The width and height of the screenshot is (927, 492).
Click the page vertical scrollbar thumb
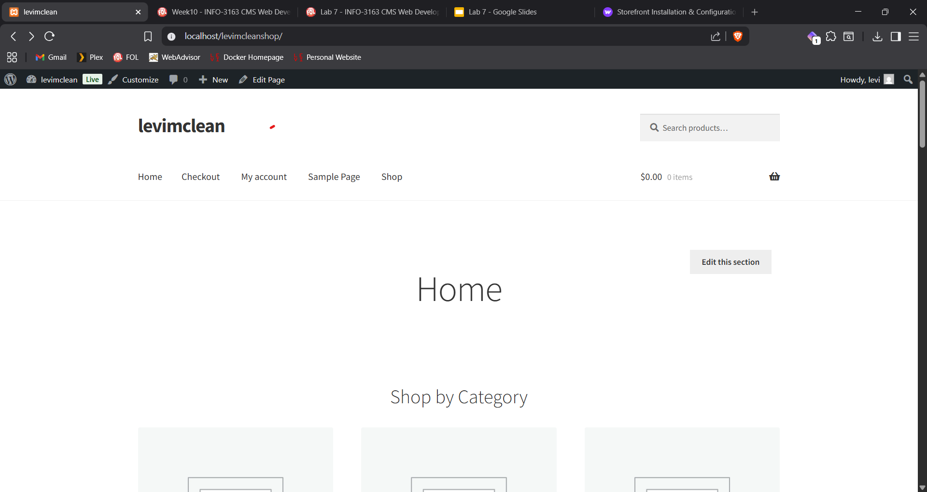pos(922,113)
